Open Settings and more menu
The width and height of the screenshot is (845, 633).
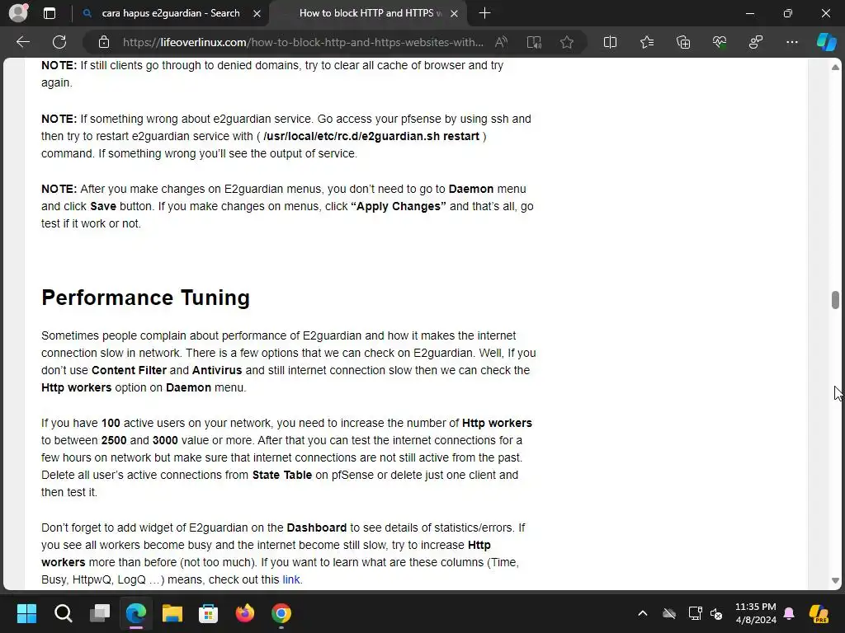(x=792, y=42)
